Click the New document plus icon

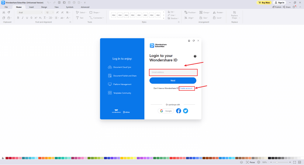pos(59,2)
